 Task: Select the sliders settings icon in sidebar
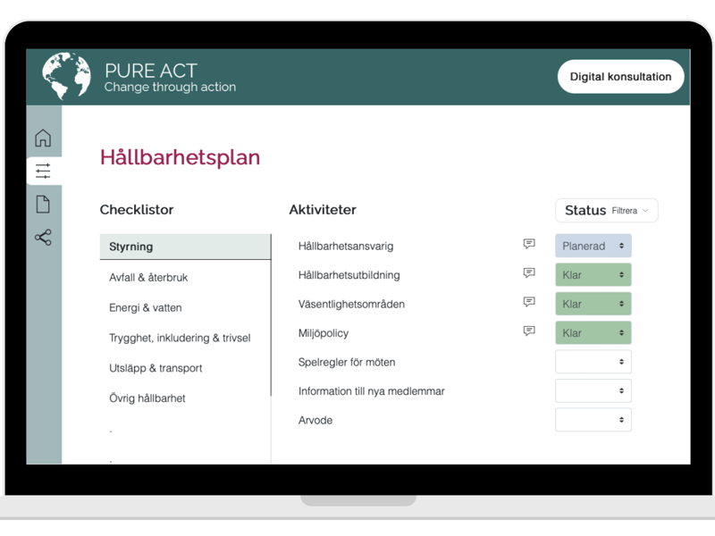pos(43,172)
